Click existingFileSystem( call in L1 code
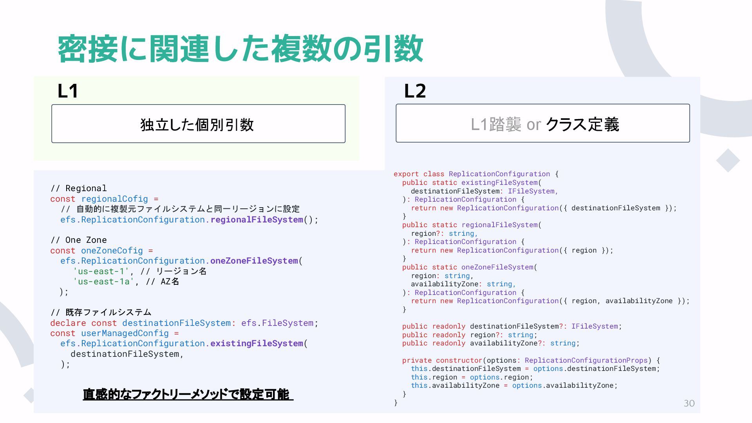752x423 pixels. pos(259,343)
